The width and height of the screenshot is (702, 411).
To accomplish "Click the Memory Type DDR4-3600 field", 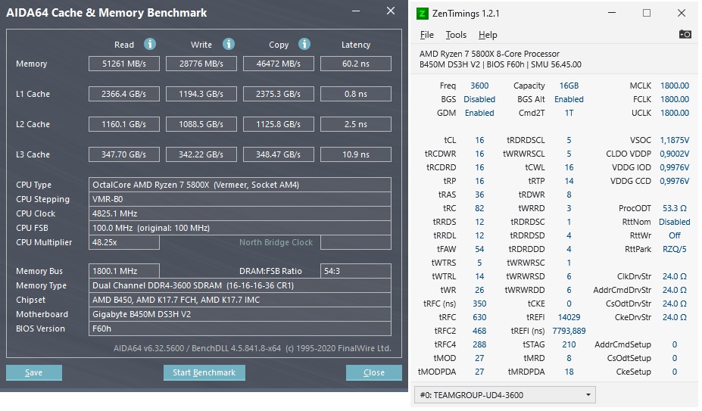I will tap(240, 285).
